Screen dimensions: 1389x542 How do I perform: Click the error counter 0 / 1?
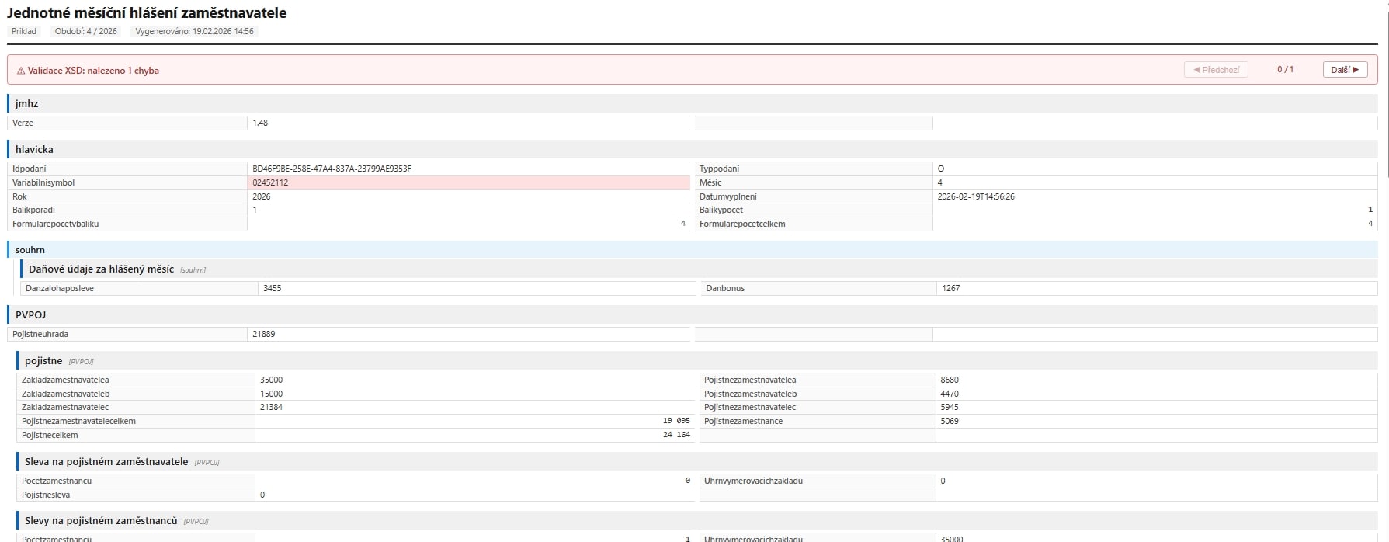click(x=1285, y=70)
